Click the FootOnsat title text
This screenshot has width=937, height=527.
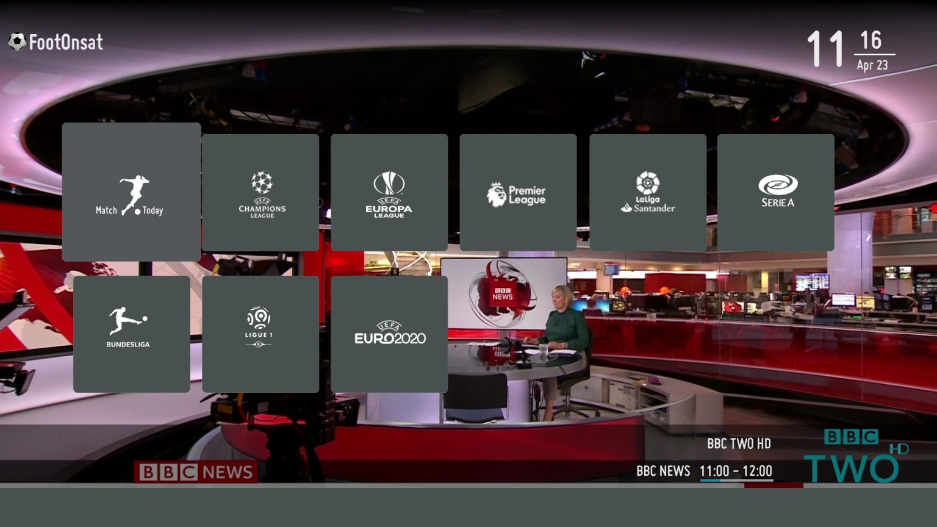66,42
